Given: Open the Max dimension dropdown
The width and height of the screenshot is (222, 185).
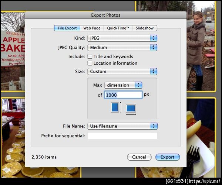Looking at the screenshot, I should 123,85.
